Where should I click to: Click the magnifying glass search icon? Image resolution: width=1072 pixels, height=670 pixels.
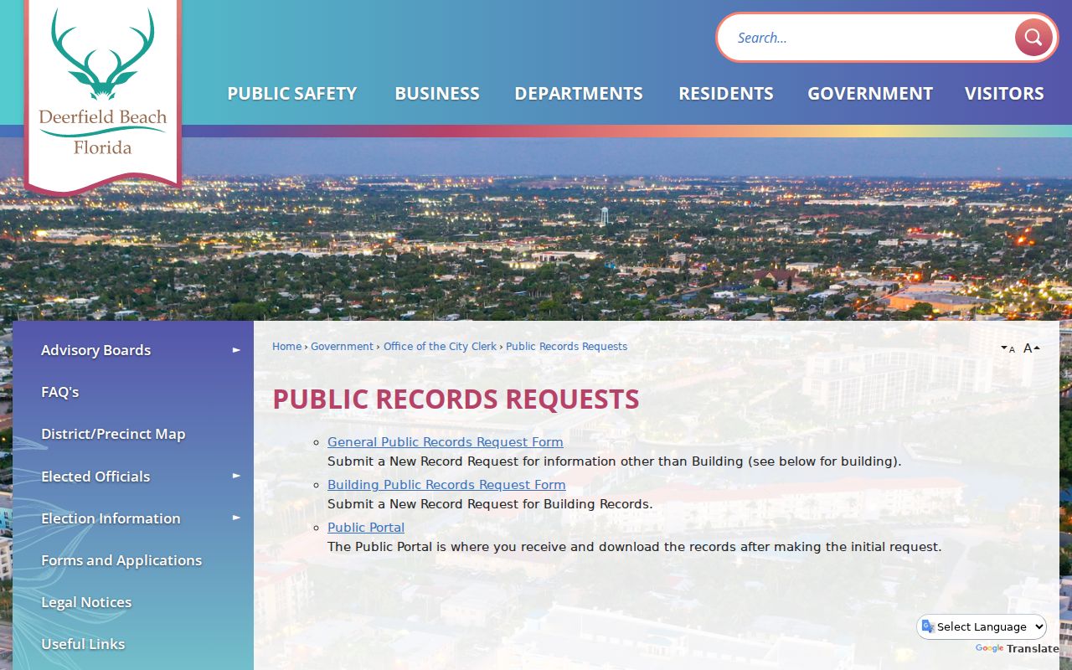pyautogui.click(x=1033, y=37)
